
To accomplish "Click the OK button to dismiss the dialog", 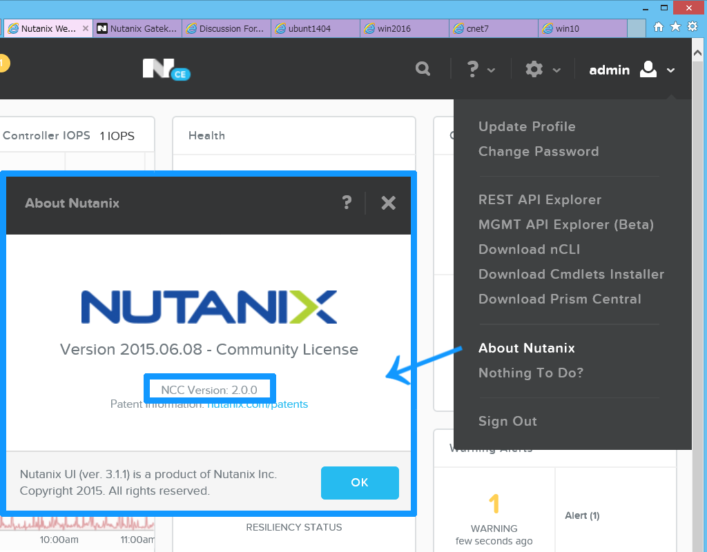I will point(360,483).
